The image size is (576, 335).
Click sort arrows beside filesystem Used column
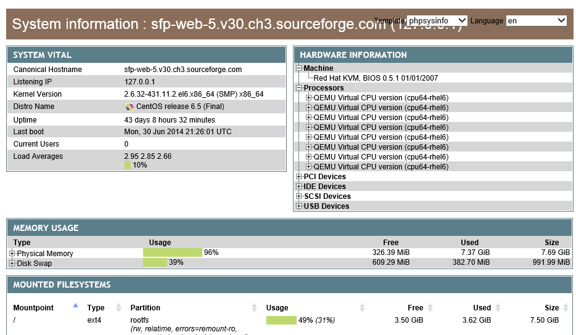[x=498, y=308]
